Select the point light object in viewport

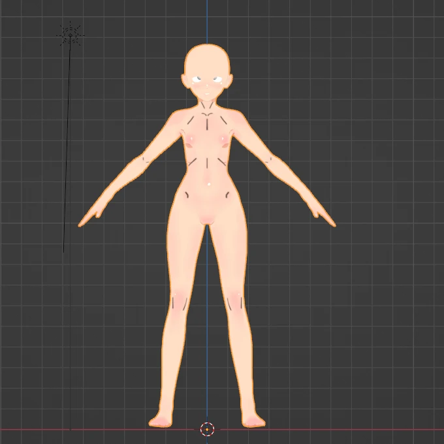pyautogui.click(x=71, y=35)
